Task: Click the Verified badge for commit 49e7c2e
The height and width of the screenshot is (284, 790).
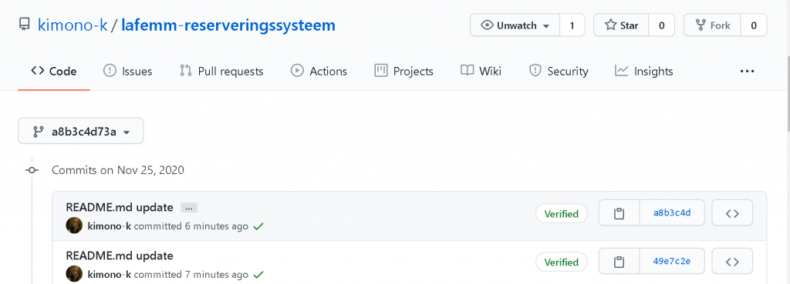Action: click(x=562, y=262)
